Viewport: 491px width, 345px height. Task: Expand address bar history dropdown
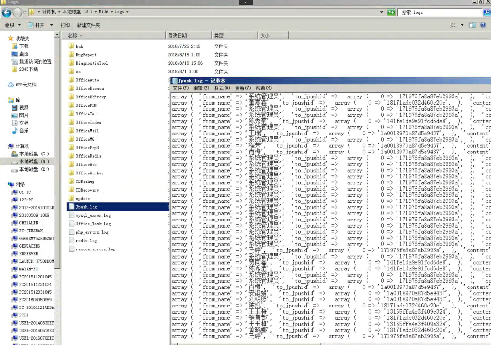coord(382,12)
